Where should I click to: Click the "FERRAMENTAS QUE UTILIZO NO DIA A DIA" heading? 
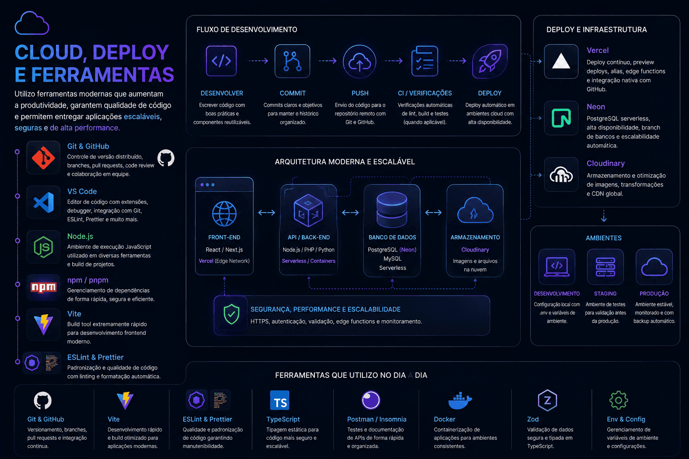click(351, 375)
